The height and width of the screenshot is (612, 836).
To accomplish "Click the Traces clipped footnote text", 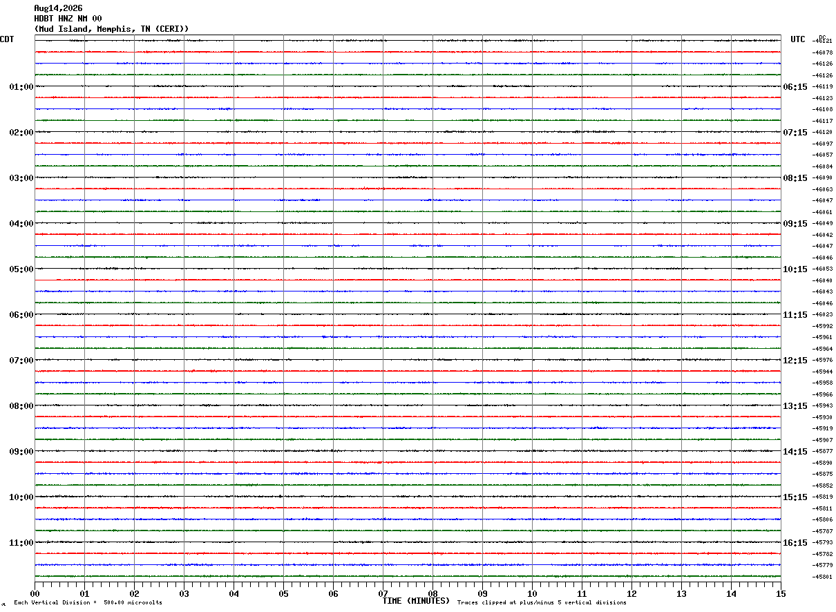I will (x=542, y=603).
